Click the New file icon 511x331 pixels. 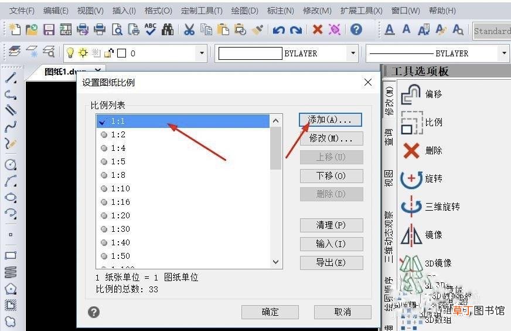(15, 30)
